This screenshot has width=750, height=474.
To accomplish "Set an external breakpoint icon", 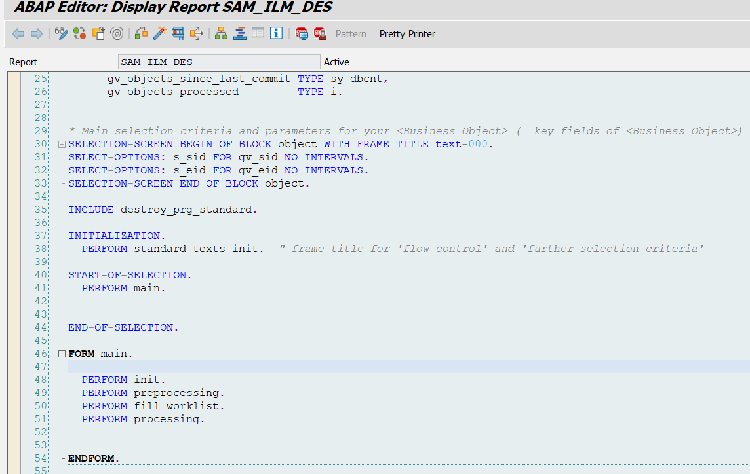I will (321, 33).
